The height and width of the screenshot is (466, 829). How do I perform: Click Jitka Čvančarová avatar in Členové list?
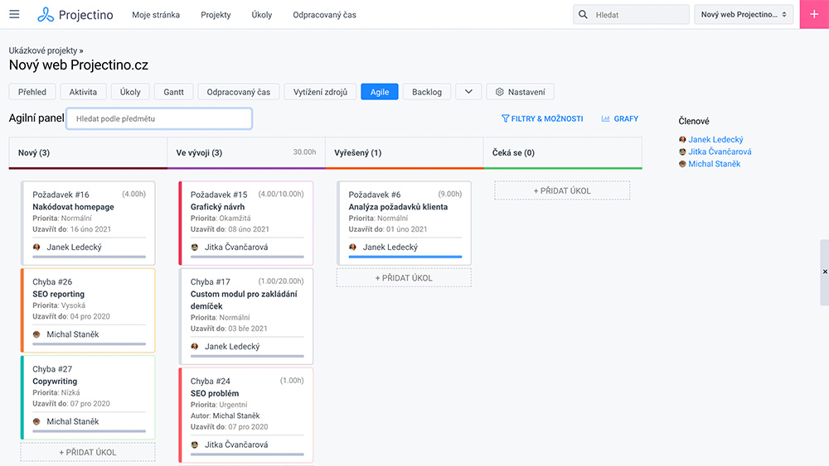click(x=682, y=152)
